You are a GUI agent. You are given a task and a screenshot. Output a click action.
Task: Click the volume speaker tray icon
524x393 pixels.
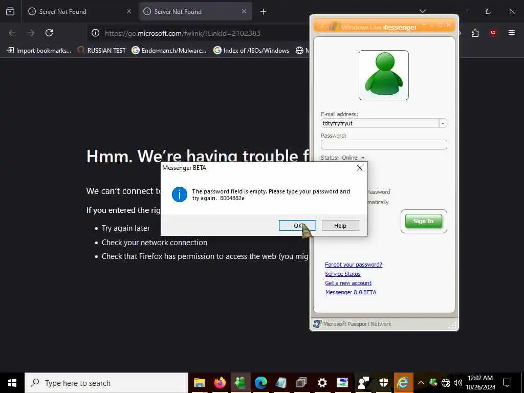pyautogui.click(x=458, y=383)
